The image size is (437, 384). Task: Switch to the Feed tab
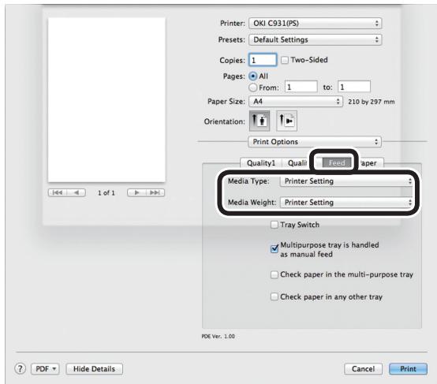[337, 162]
